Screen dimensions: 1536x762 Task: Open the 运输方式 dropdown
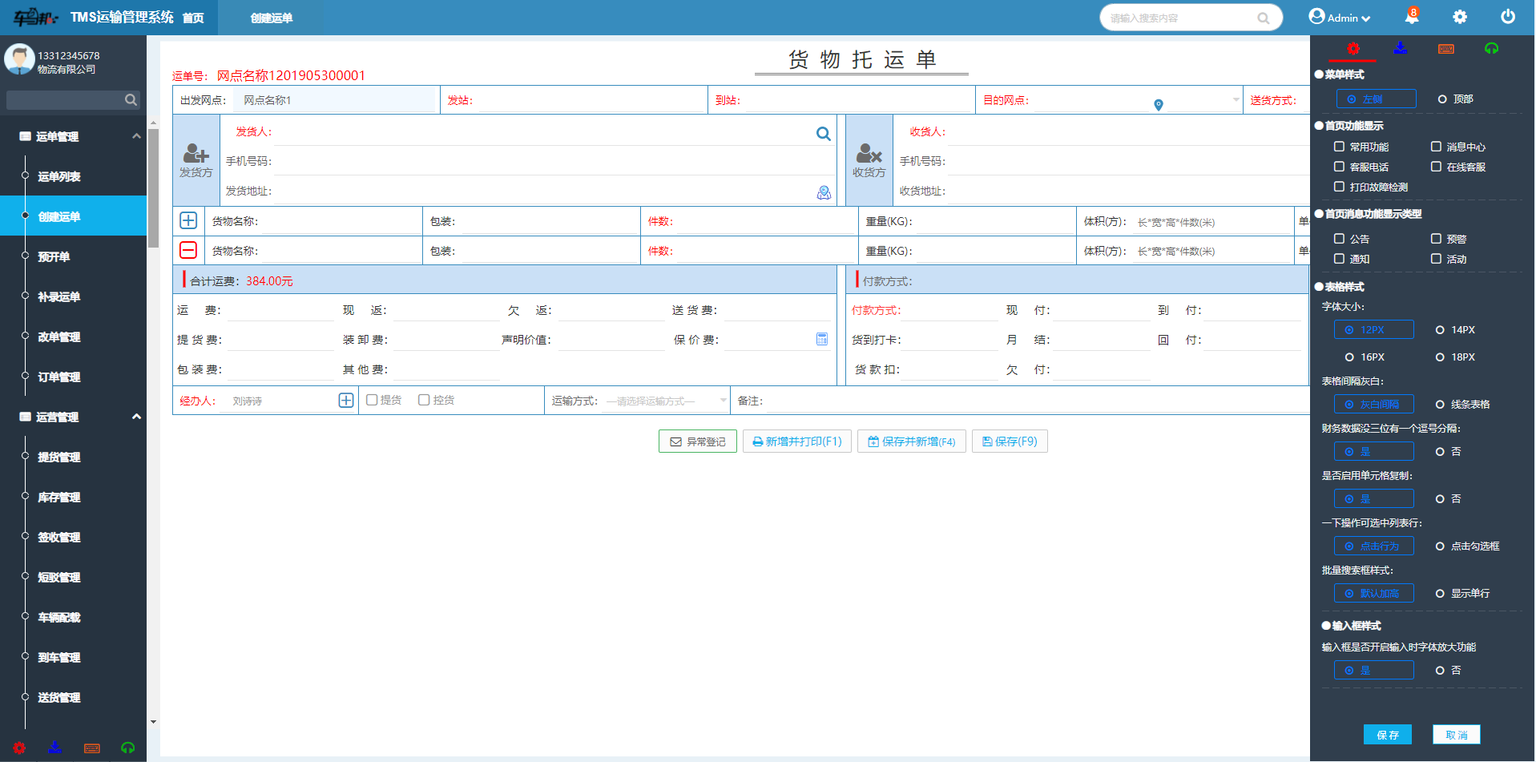[665, 401]
